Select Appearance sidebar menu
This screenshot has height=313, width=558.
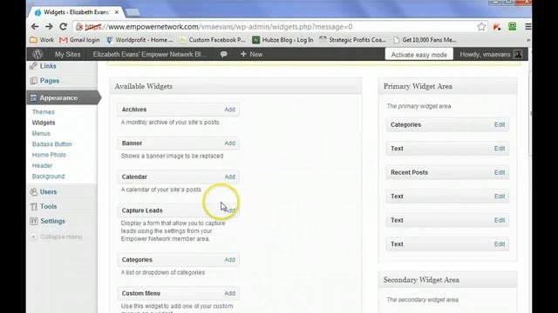[x=63, y=97]
